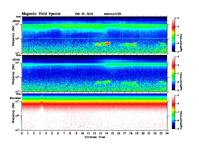This screenshot has width=199, height=153.
Task: Click the "-8" tick of dH/dt color scale
Action: pyautogui.click(x=178, y=43)
